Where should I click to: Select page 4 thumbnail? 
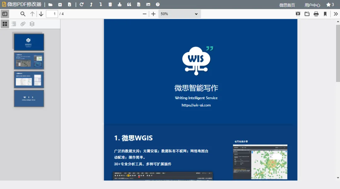pos(29,99)
